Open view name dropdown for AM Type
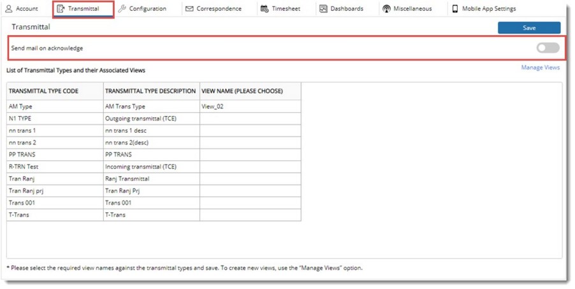 pos(250,107)
